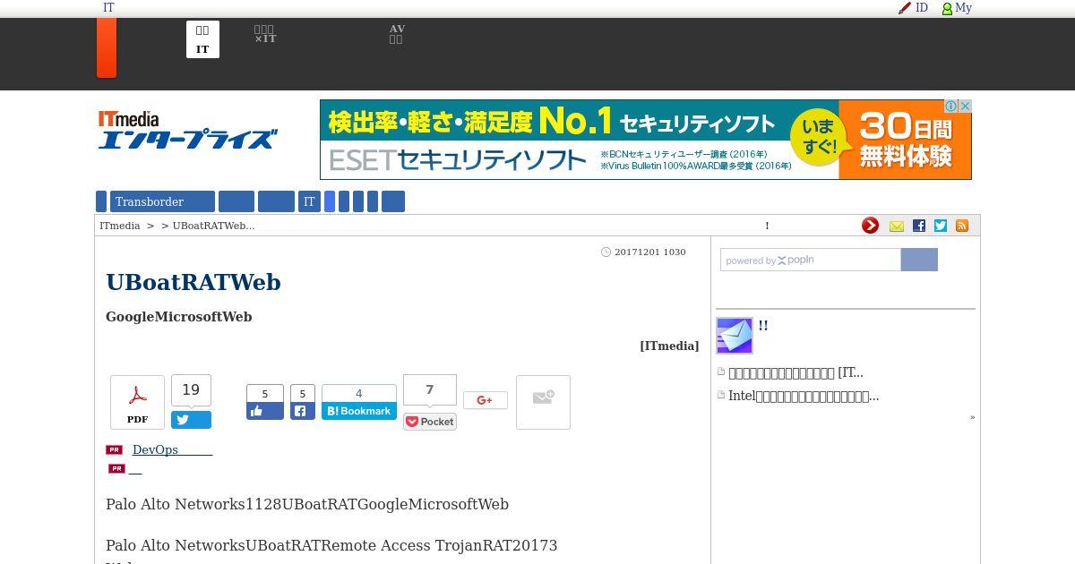Select the IT navigation tab

click(309, 201)
